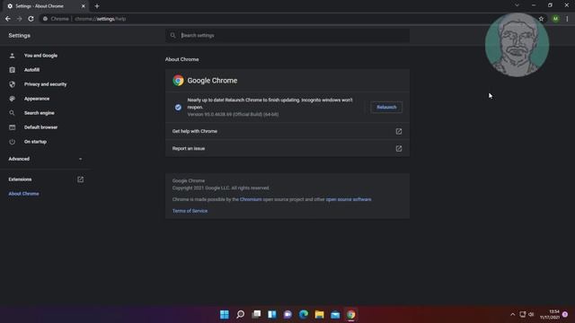
Task: Follow the open source software link
Action: (349, 199)
